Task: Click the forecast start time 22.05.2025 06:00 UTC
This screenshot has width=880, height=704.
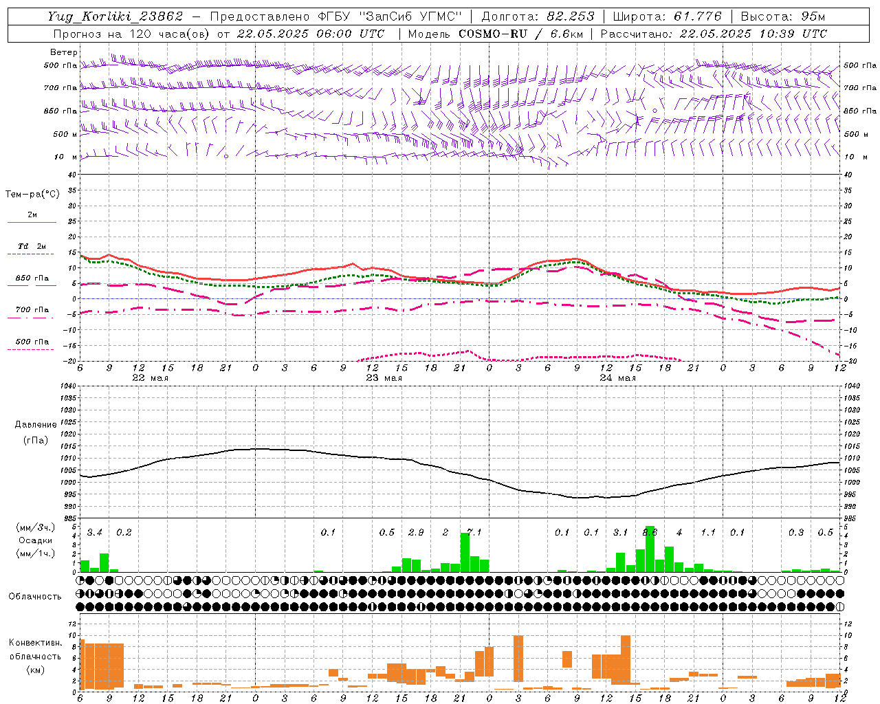Action: [x=311, y=34]
